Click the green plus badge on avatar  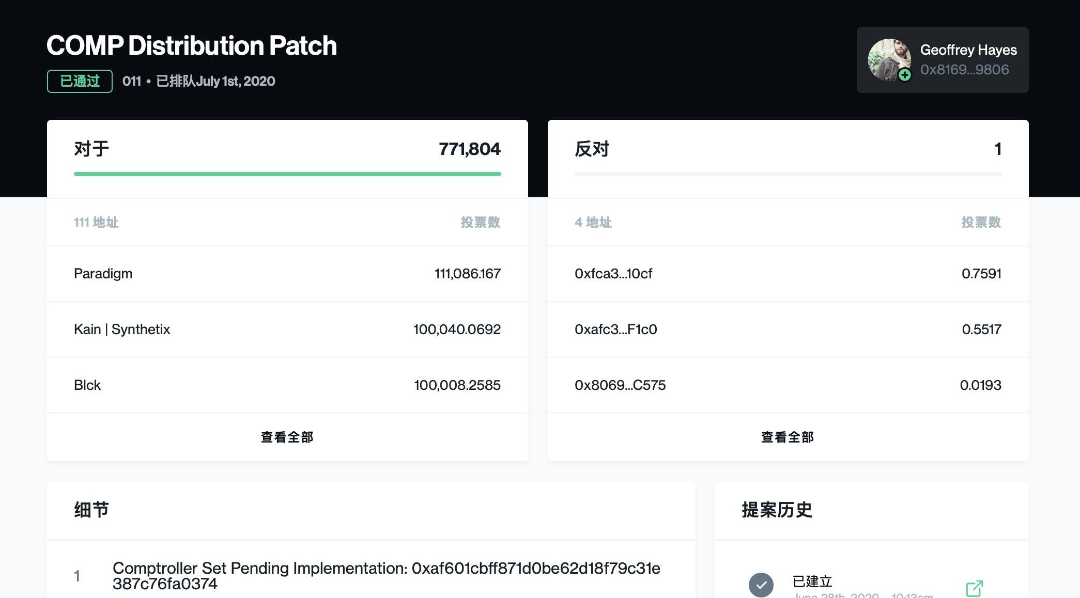point(904,75)
